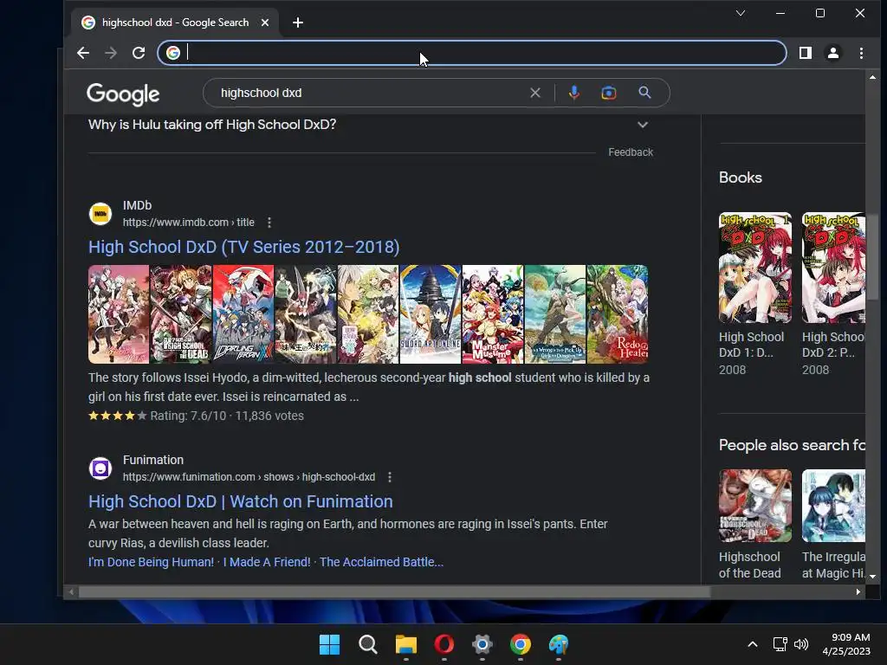The height and width of the screenshot is (665, 887).
Task: Click the Feedback link
Action: (x=631, y=152)
